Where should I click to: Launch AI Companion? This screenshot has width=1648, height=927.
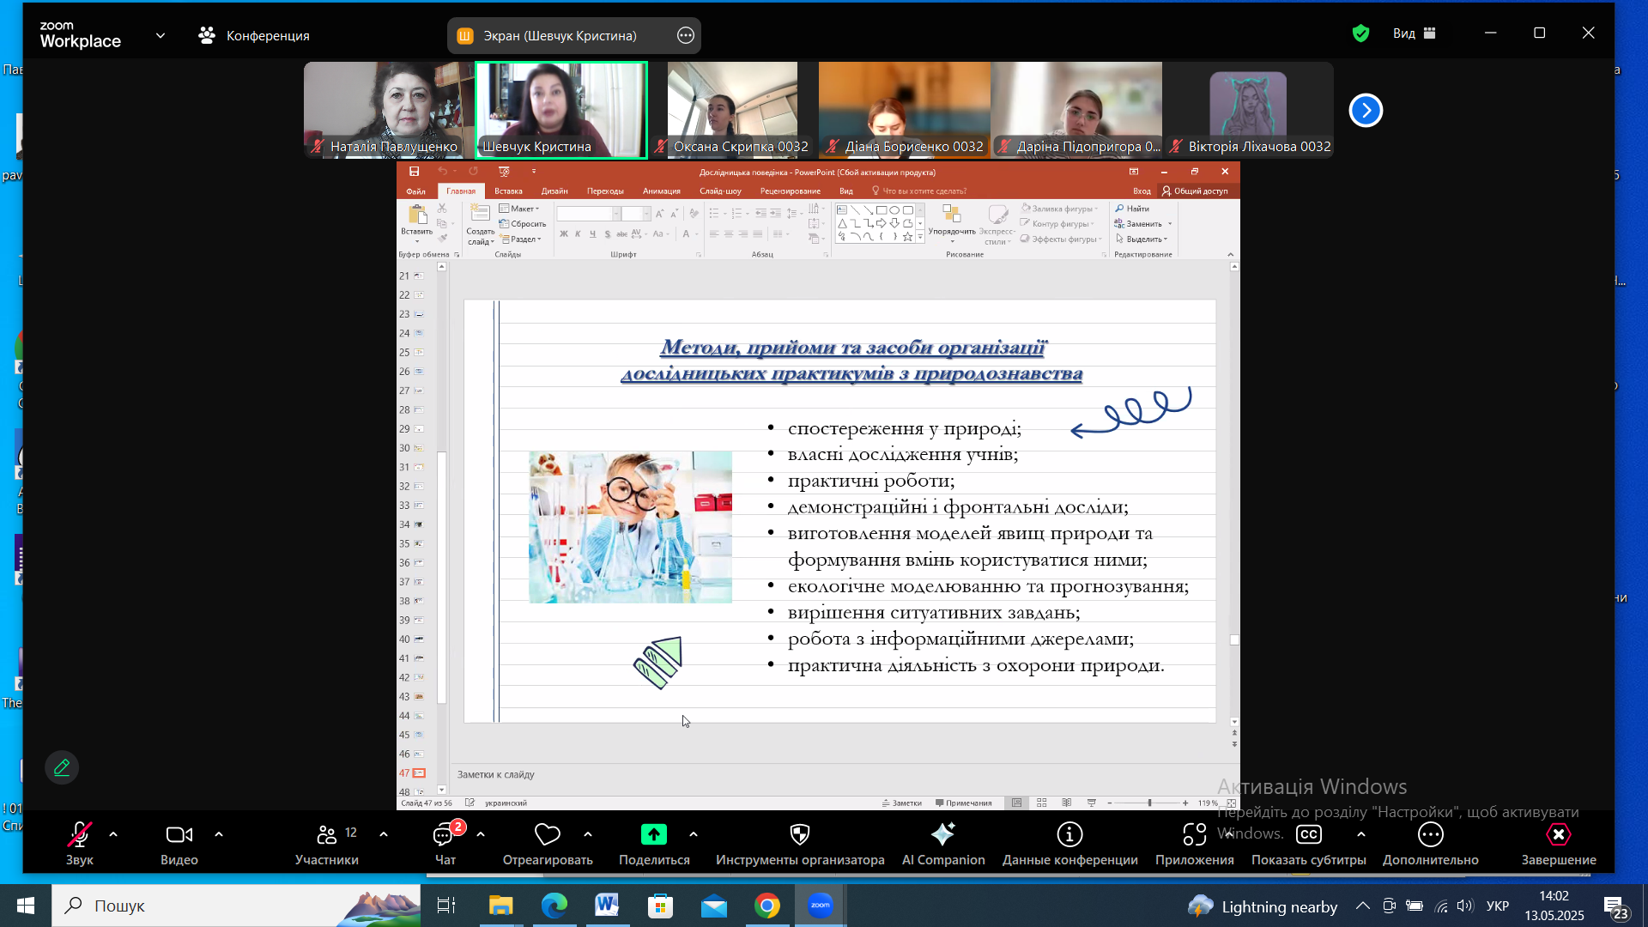(x=943, y=844)
